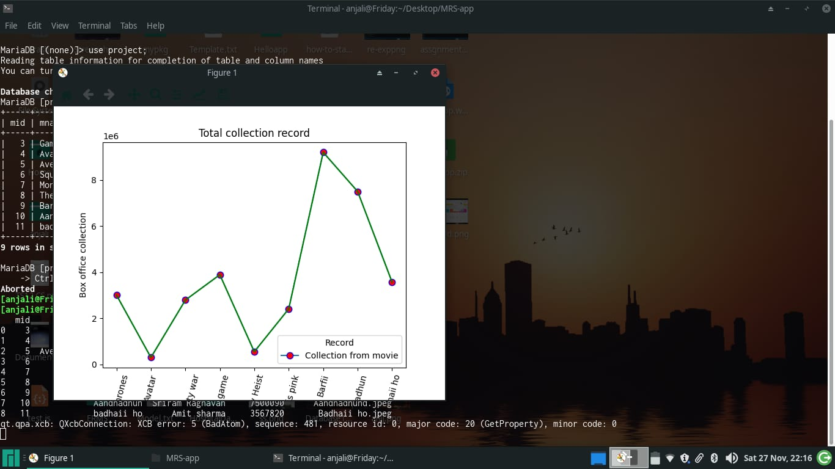The image size is (835, 469).
Task: Go back to previous plot view
Action: 88,95
